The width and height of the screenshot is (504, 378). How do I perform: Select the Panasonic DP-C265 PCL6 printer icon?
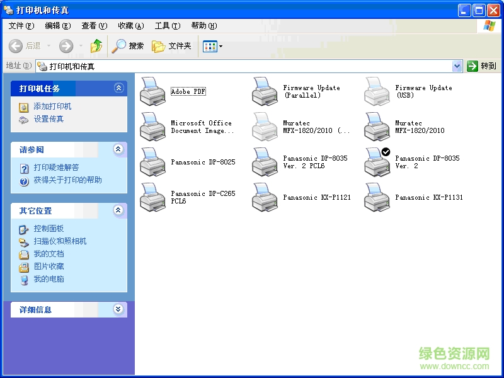pos(152,197)
